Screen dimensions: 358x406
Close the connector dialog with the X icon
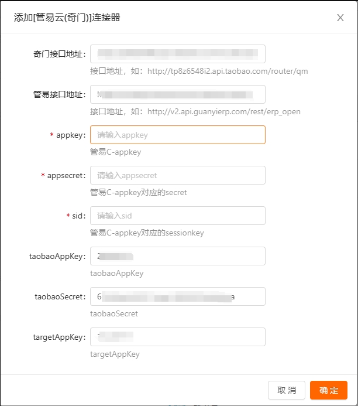coord(340,18)
